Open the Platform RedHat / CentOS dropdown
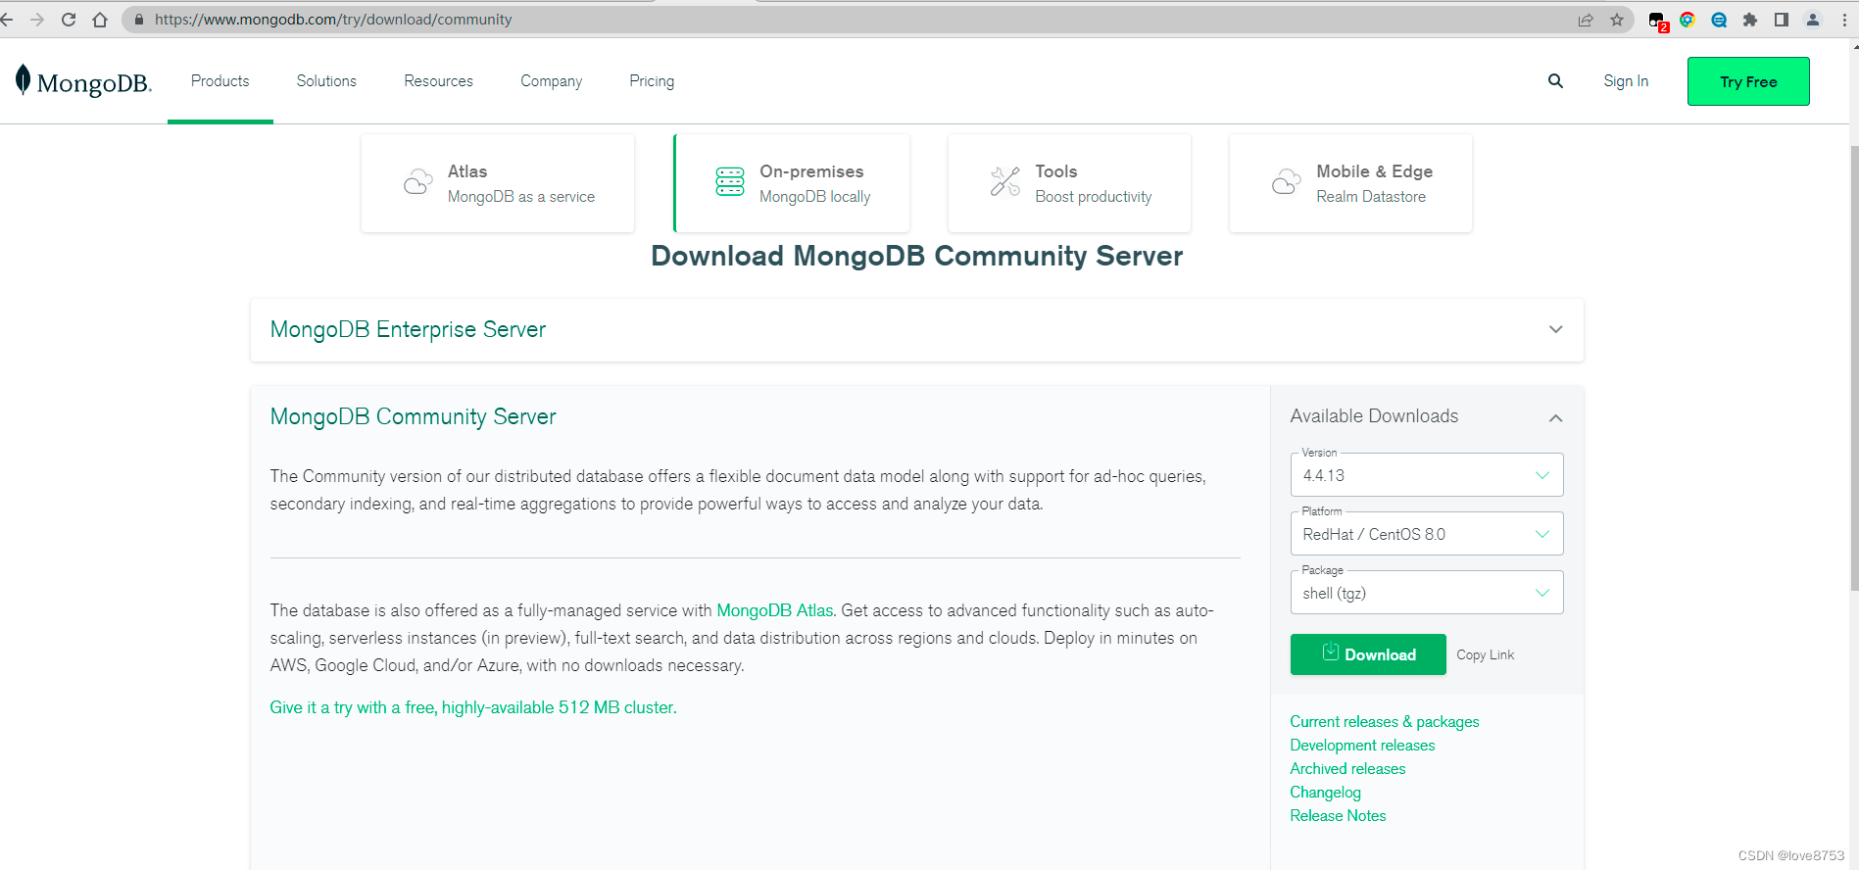The width and height of the screenshot is (1859, 870). pyautogui.click(x=1427, y=534)
